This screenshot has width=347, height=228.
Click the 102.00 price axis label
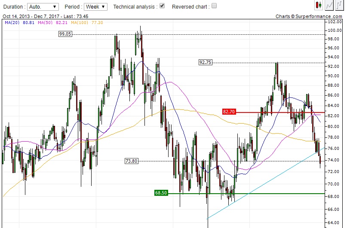coord(335,21)
